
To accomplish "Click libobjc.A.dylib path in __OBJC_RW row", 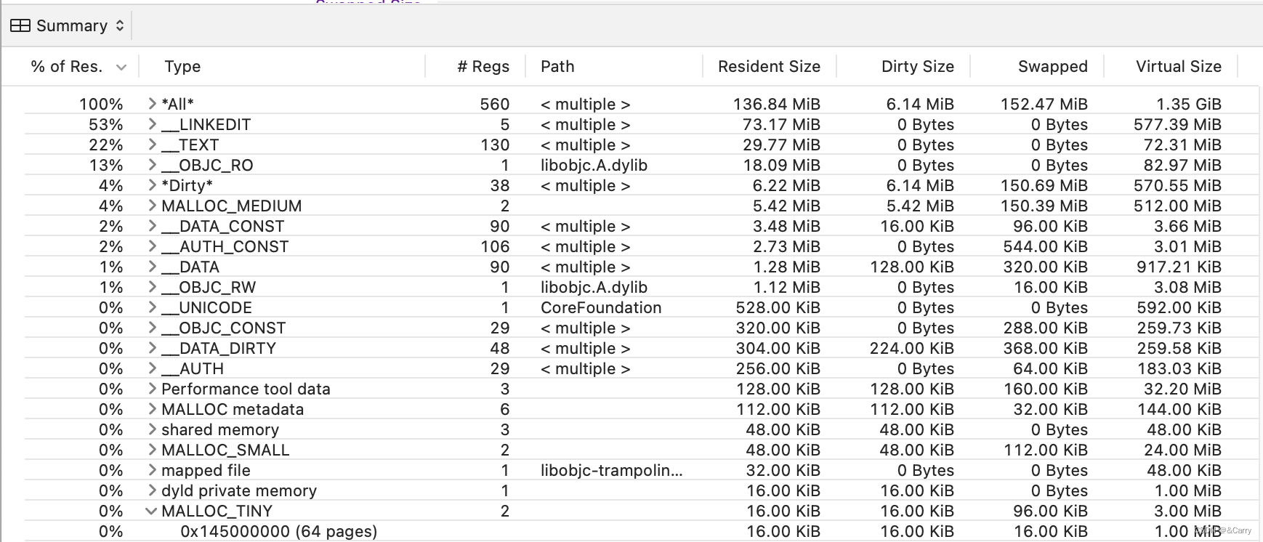I will [x=594, y=287].
